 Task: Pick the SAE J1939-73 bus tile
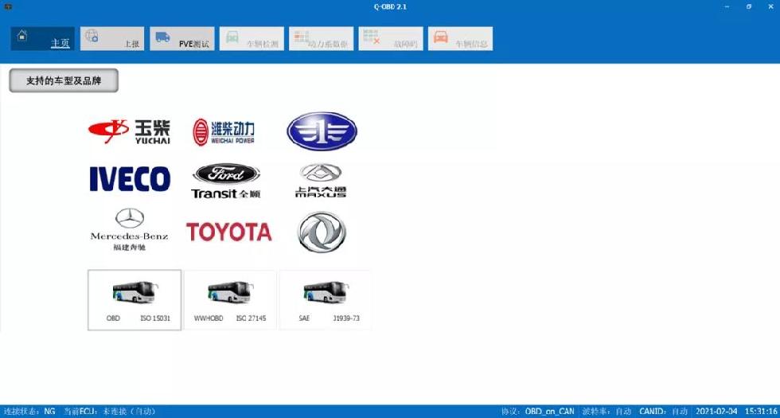[325, 299]
